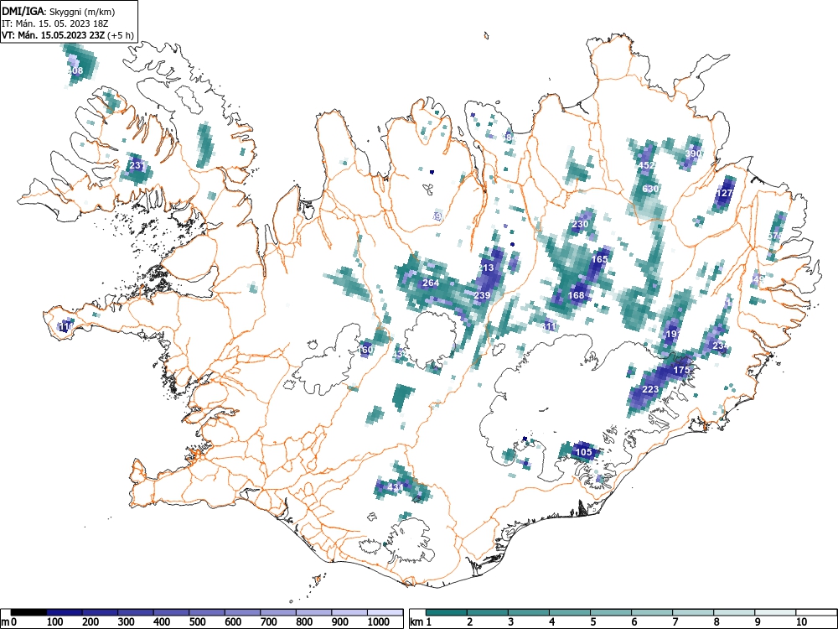Click the 'km' unit label on the kilometre legend
This screenshot has width=838, height=629.
pos(416,622)
